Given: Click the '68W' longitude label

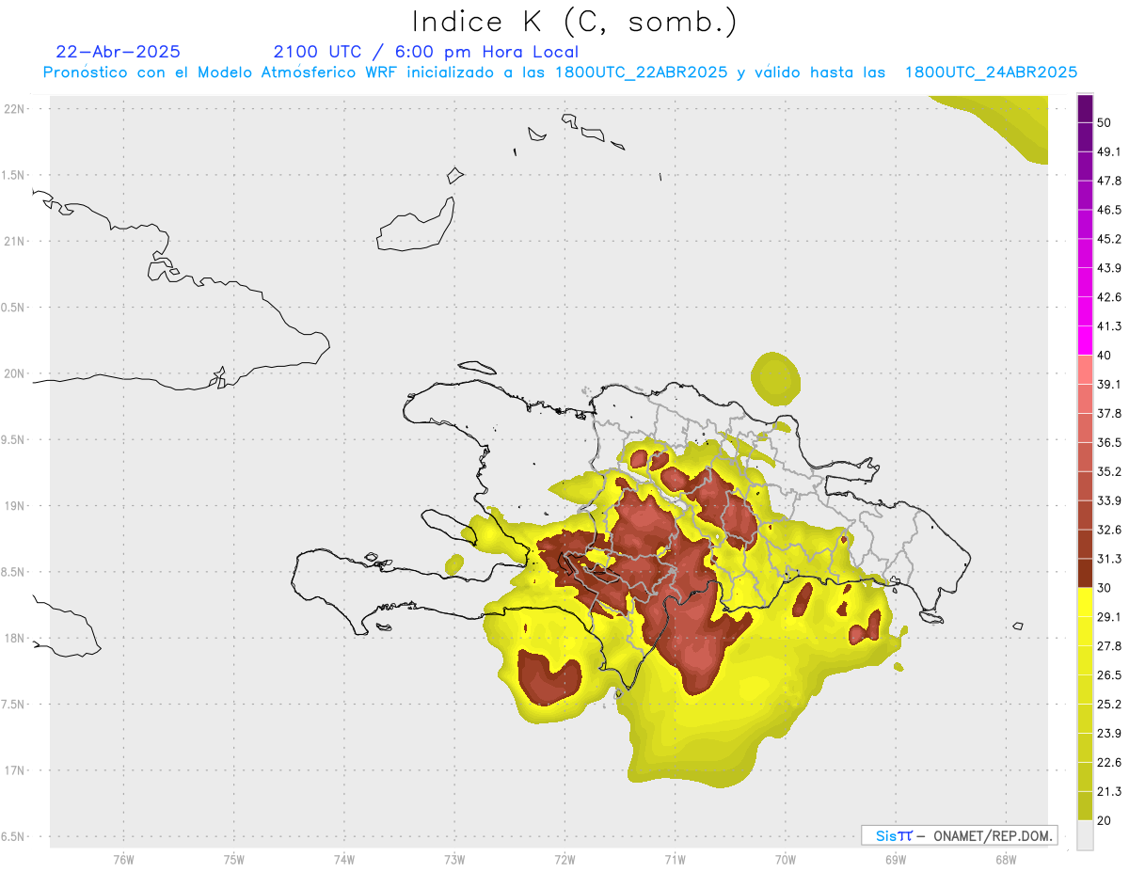Looking at the screenshot, I should coord(1006,860).
